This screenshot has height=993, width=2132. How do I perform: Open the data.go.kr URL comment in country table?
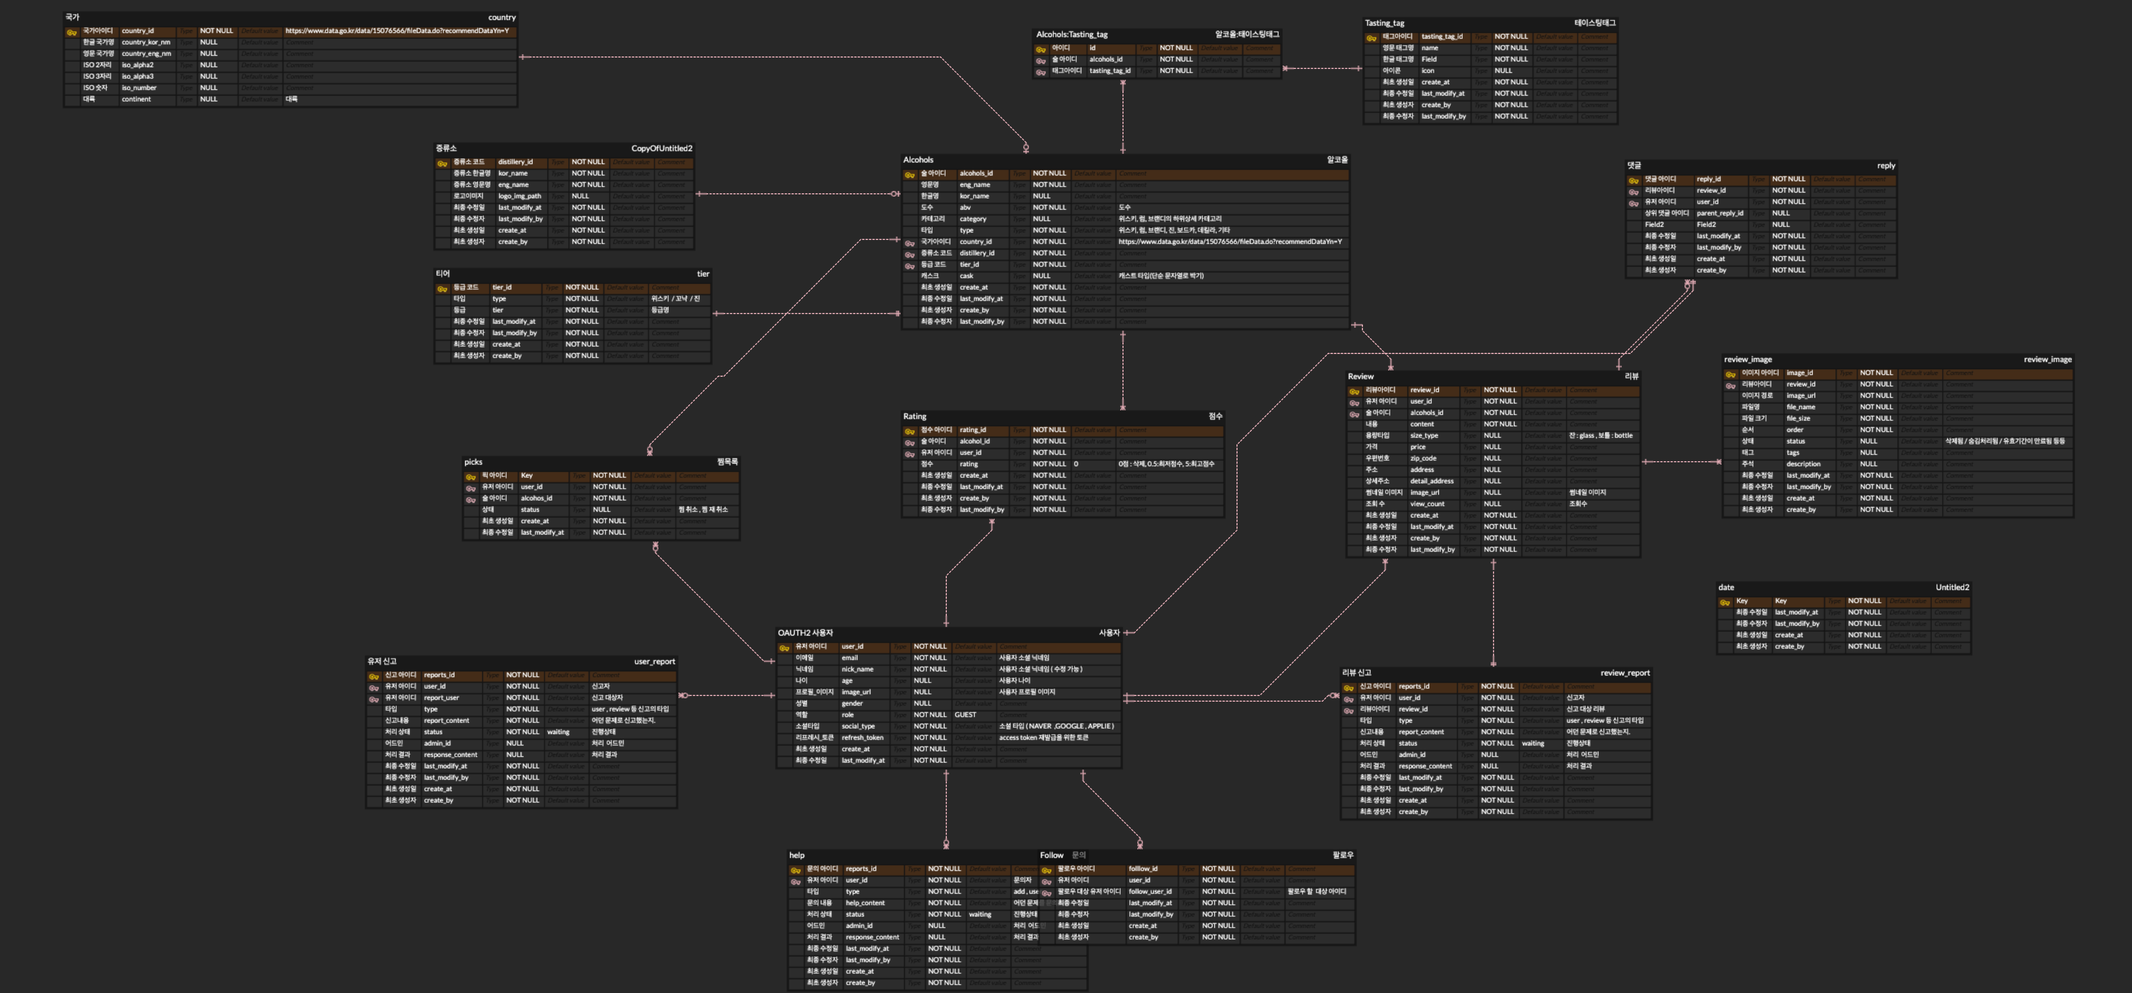tap(396, 31)
